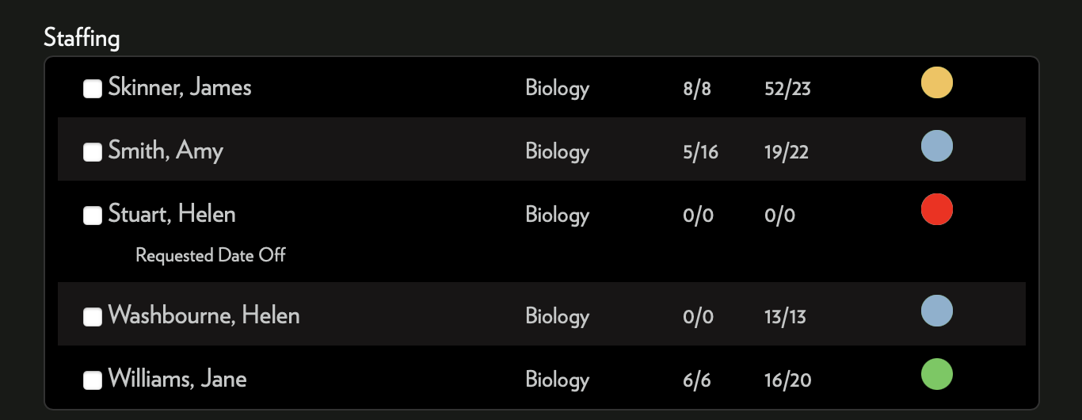
Task: Click the yellow status dot for Skinner
Action: (x=937, y=83)
